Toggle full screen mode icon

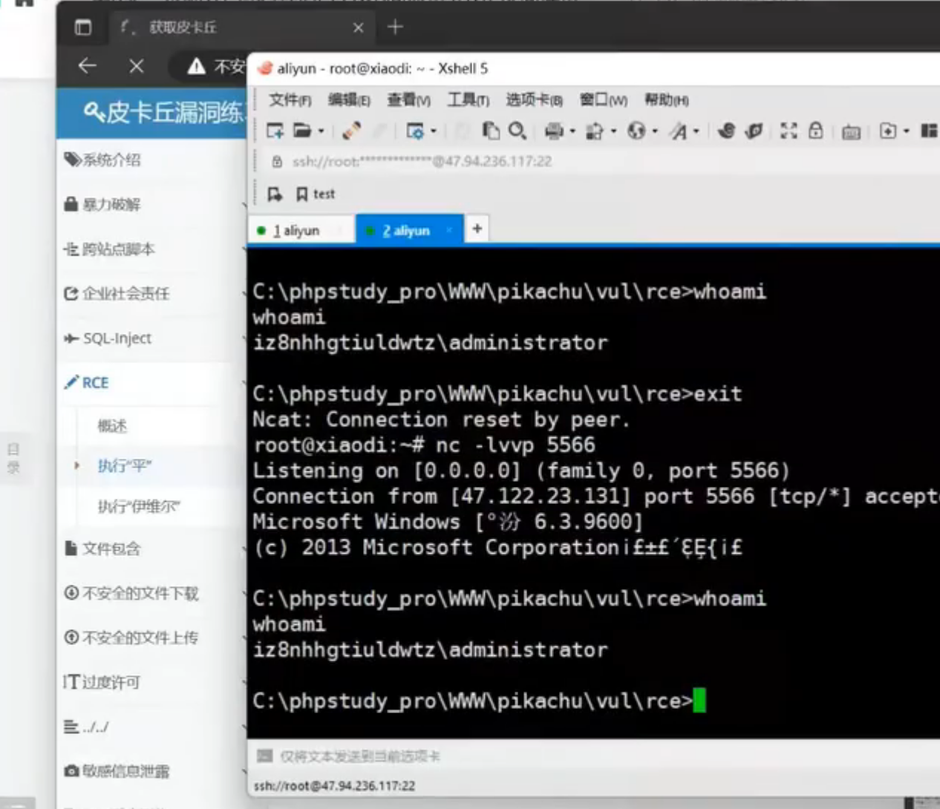tap(789, 131)
